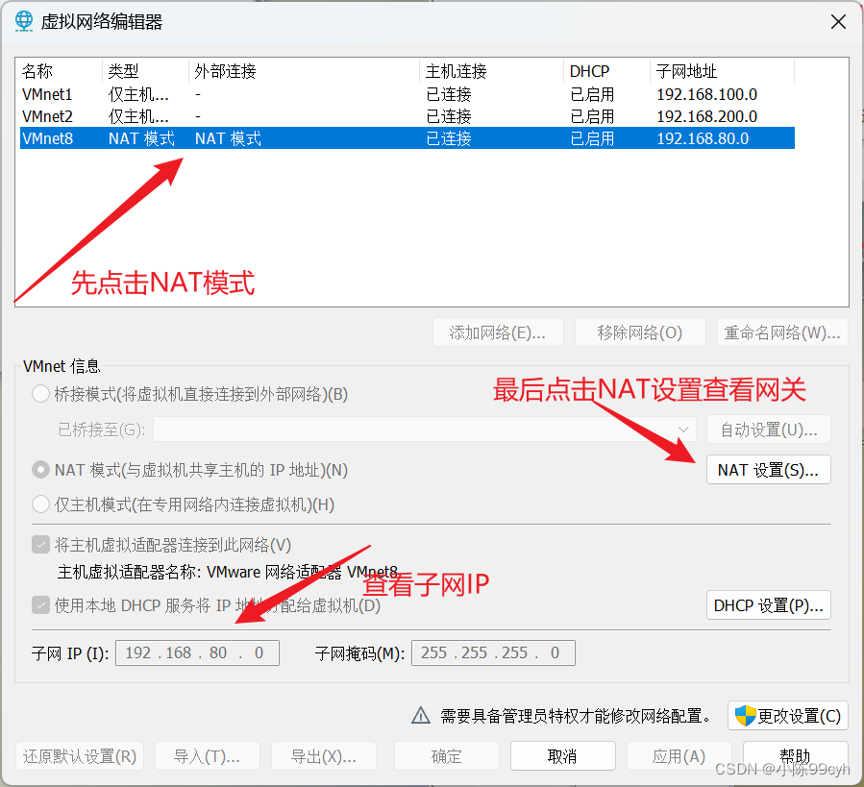This screenshot has height=787, width=864.
Task: Click 还原默认设置(R) button
Action: click(80, 755)
